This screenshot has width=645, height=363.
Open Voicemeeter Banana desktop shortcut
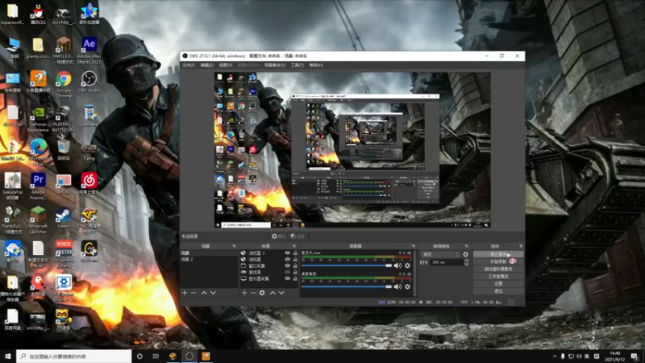[x=64, y=253]
